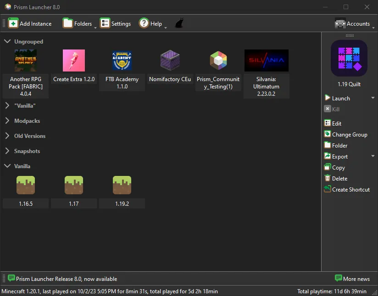This screenshot has height=296, width=378.
Task: Click the Minecraft 1.20.1 last played status
Action: [110, 291]
